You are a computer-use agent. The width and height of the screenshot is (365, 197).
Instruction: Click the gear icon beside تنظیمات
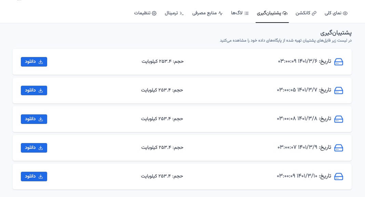[154, 13]
